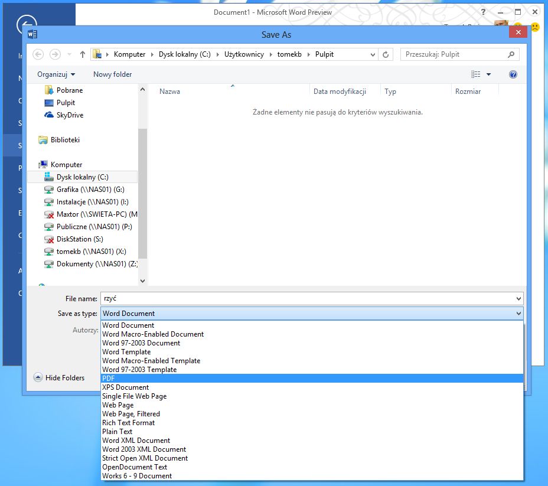Select OpenDocument Text format
Viewport: 548px width, 486px height.
[x=312, y=467]
